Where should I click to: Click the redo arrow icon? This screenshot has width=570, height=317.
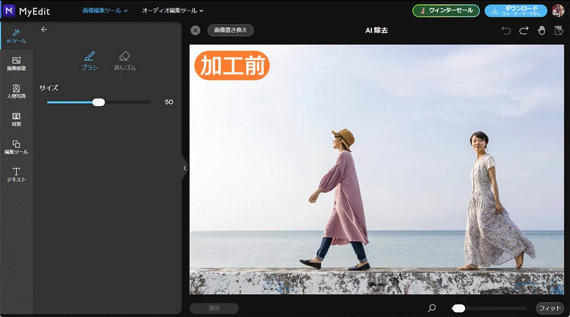523,31
